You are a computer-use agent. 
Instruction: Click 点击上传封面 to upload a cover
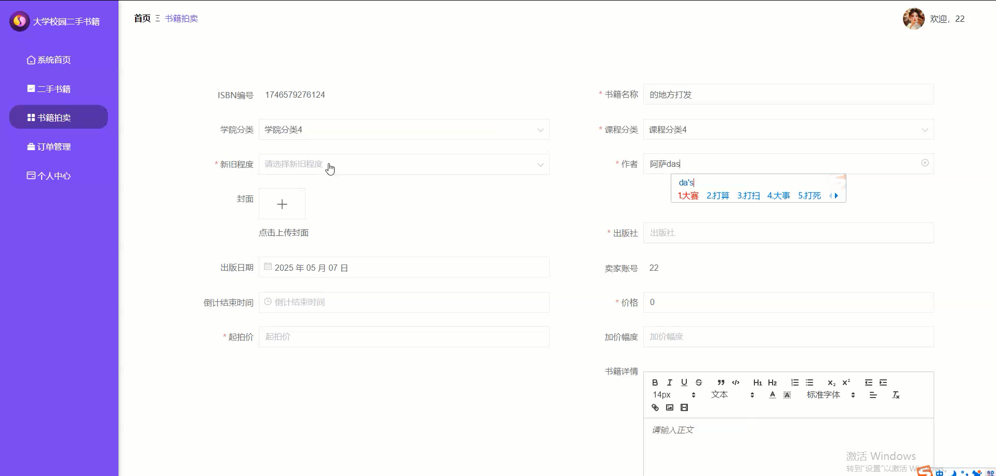point(283,232)
